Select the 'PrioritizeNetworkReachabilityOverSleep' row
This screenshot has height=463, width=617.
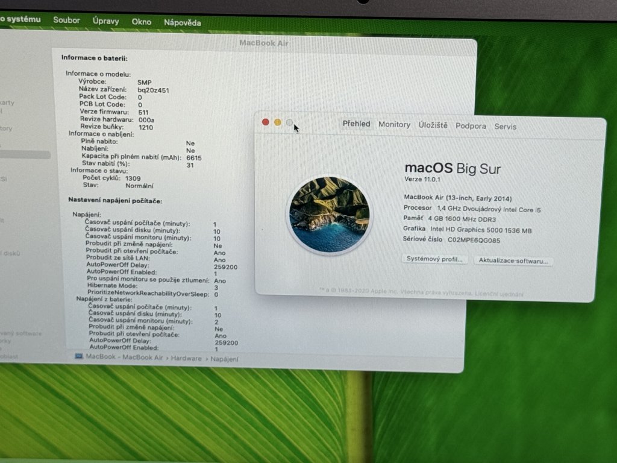click(x=153, y=294)
